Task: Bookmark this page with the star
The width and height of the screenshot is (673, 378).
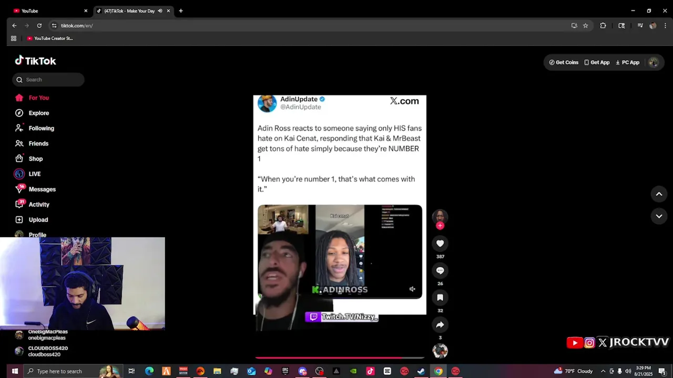Action: tap(585, 25)
